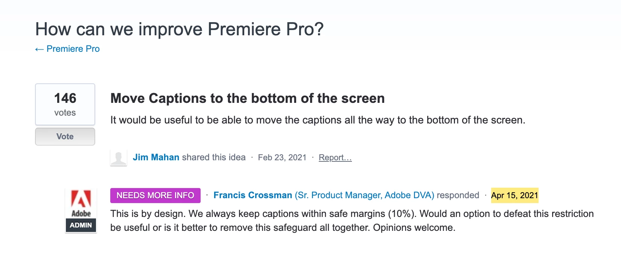Select the NEEDS MORE INFO status badge
621x265 pixels.
coord(155,196)
